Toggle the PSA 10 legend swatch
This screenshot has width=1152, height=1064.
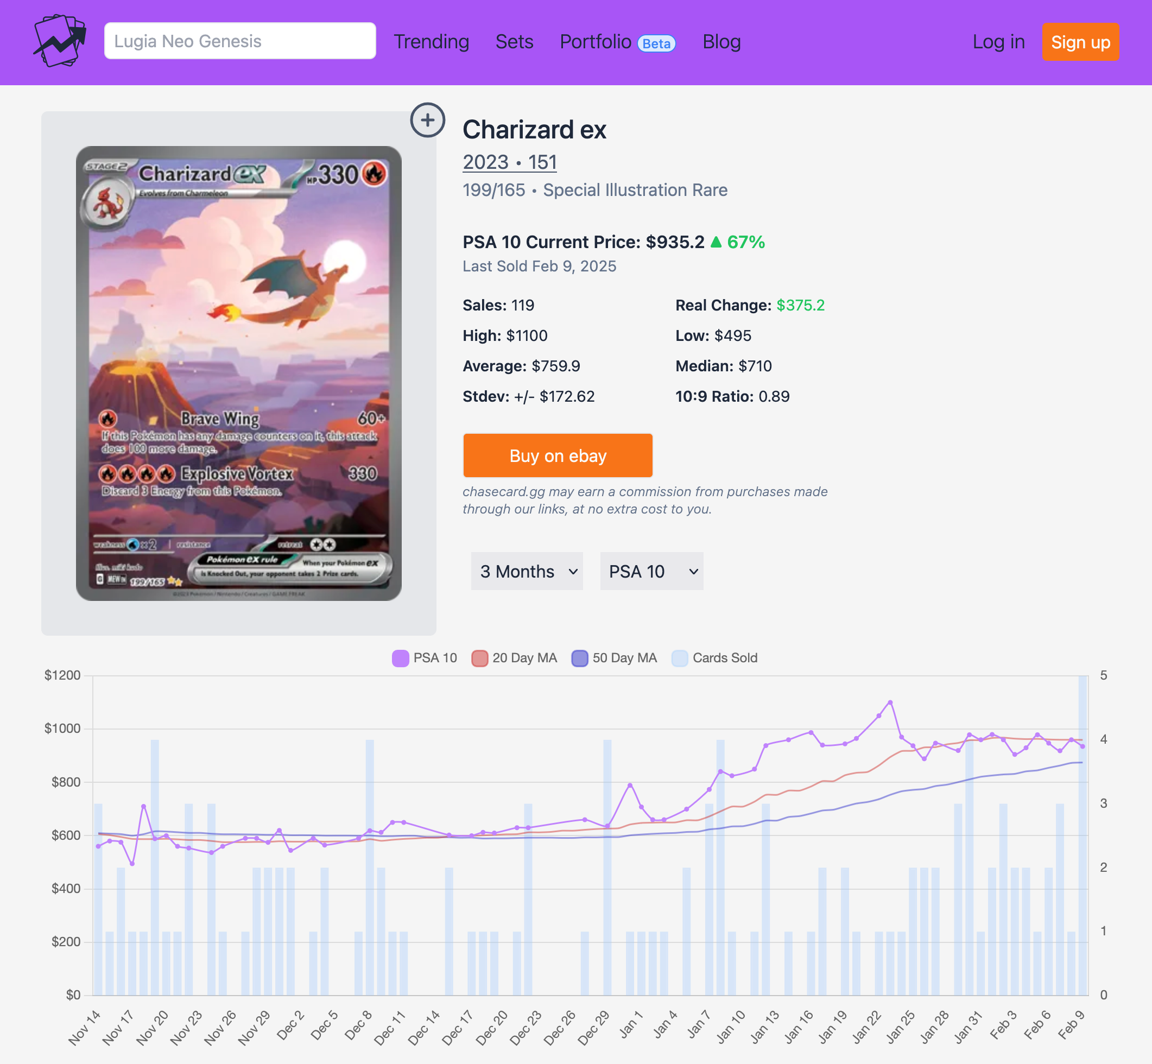click(x=400, y=658)
